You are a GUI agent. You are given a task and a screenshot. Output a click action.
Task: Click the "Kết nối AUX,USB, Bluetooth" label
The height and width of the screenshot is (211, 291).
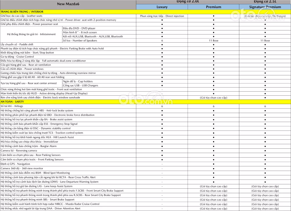point(93,37)
